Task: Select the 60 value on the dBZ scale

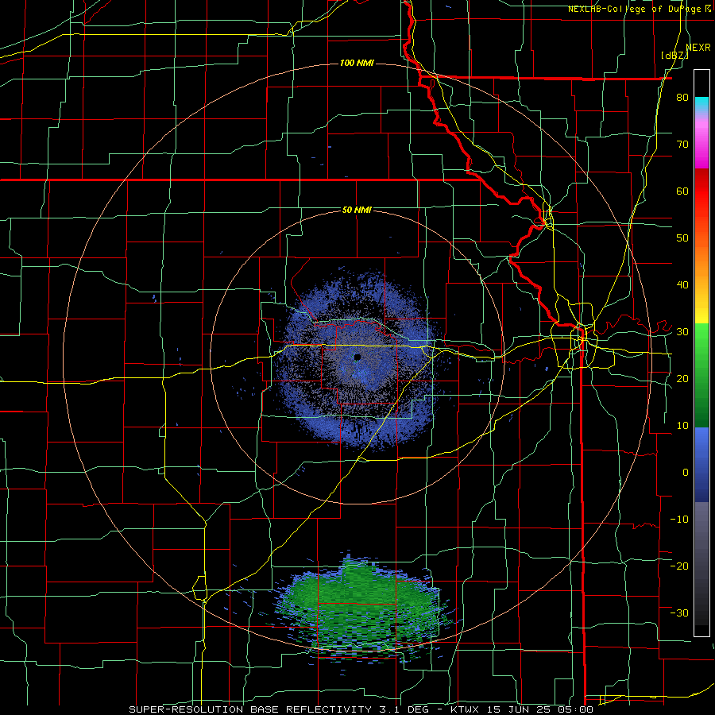Action: [682, 191]
